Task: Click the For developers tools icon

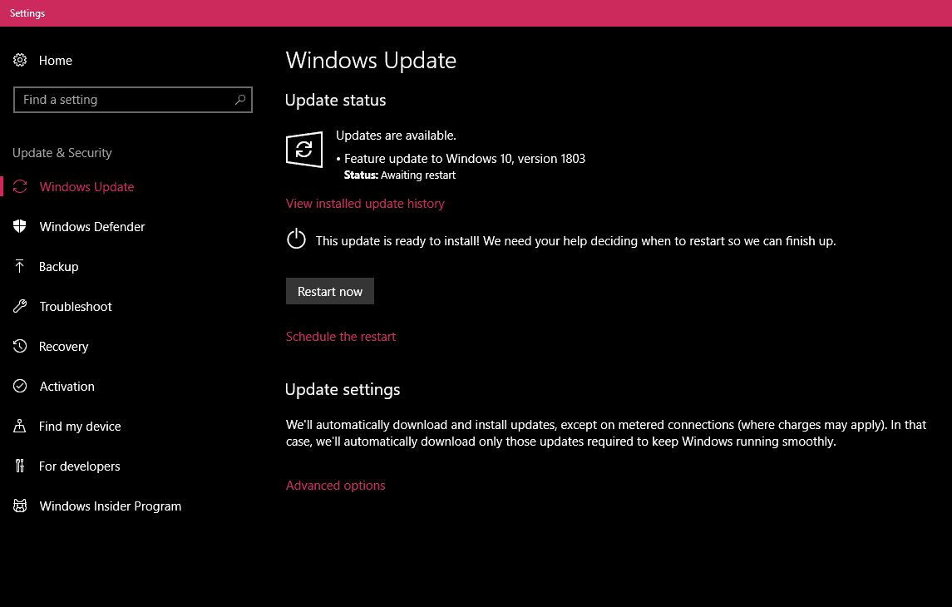Action: click(x=19, y=466)
